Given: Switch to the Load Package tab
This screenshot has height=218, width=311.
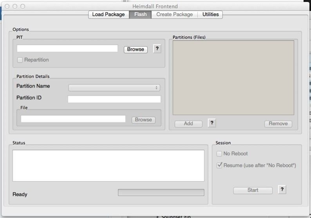Looking at the screenshot, I should click(x=108, y=15).
